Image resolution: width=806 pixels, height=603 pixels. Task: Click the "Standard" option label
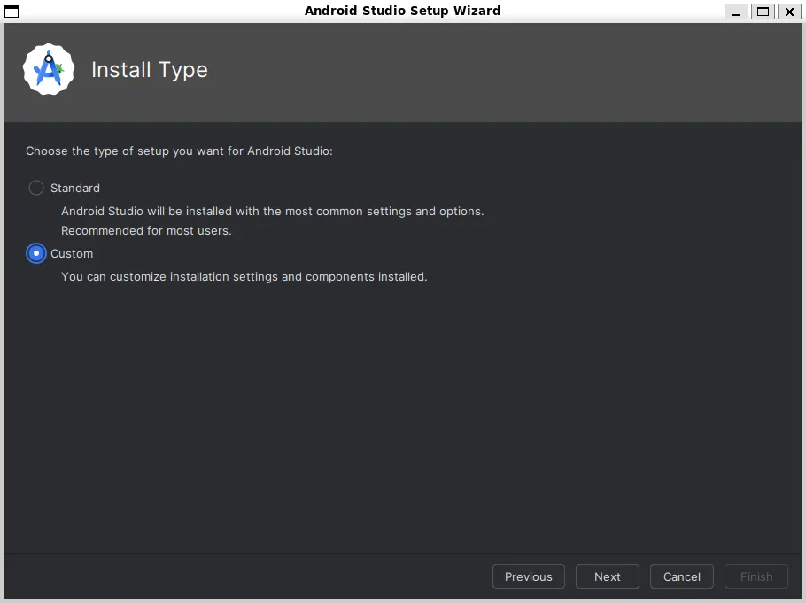click(75, 188)
